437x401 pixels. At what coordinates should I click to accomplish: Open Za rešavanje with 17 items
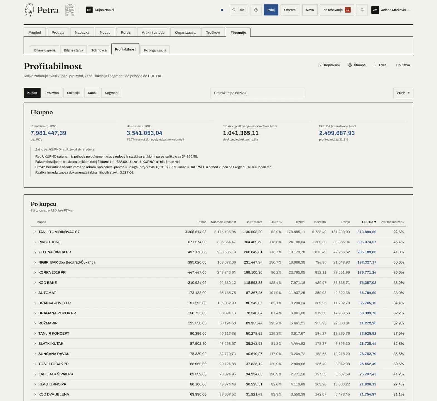337,10
